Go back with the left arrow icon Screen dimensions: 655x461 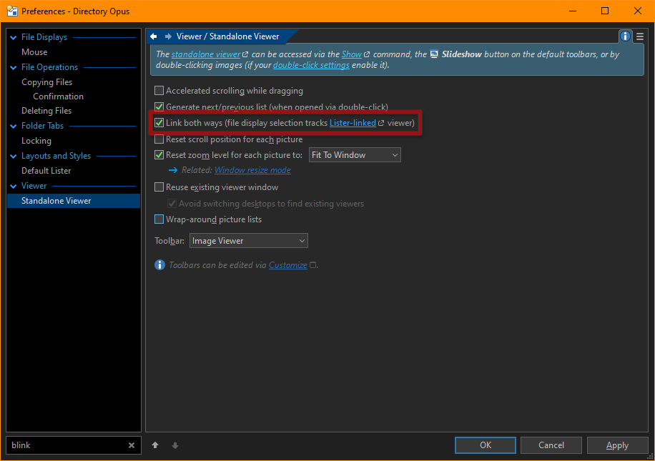(x=154, y=36)
